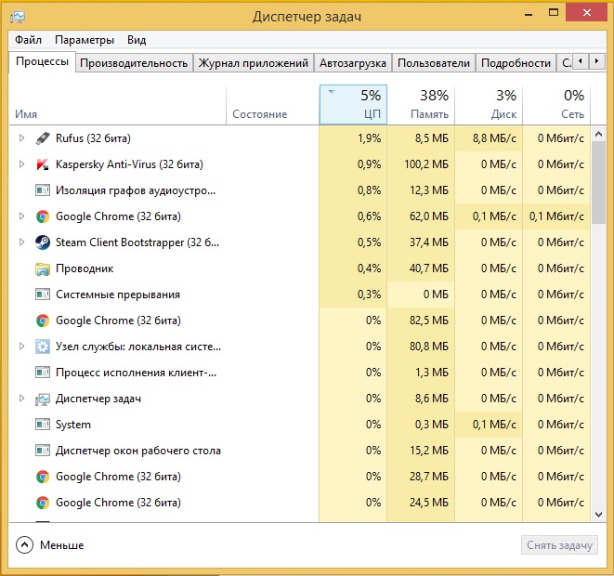
Task: Click the Chrome icon in the 62,0 МБ row
Action: (43, 216)
